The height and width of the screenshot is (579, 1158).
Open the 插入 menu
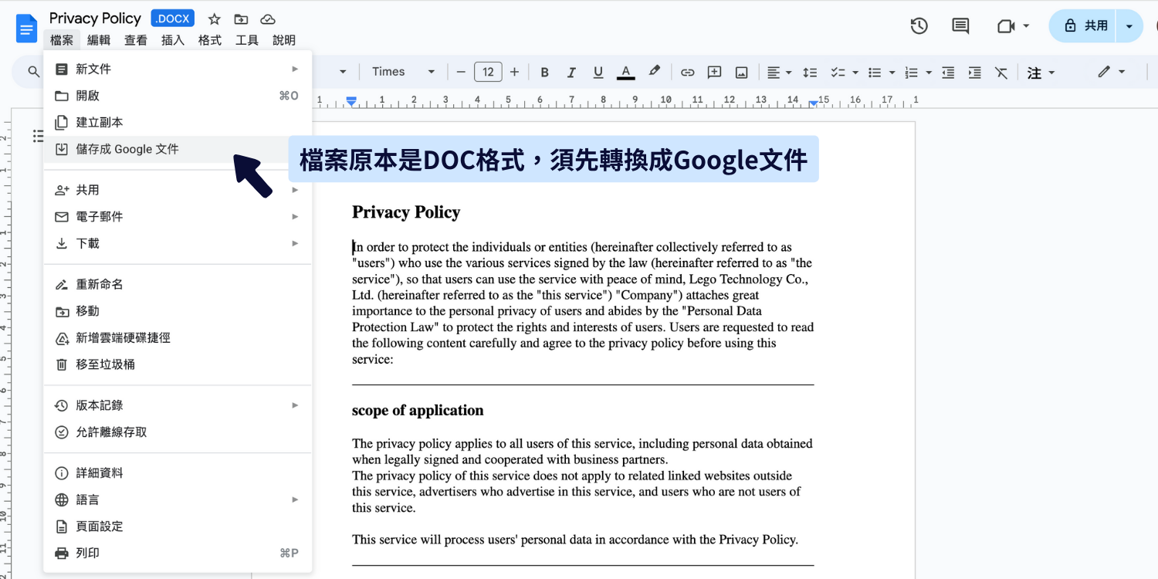[x=173, y=40]
